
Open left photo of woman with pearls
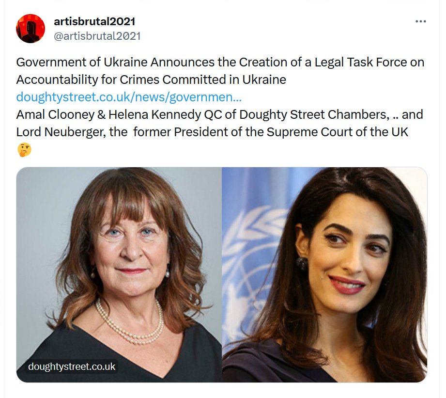(119, 275)
